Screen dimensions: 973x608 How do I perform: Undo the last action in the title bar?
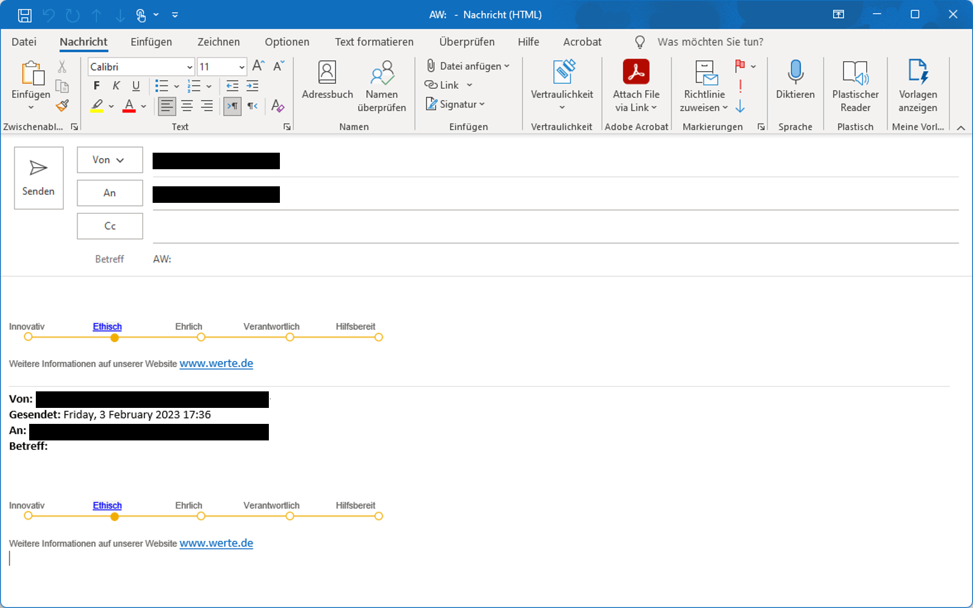coord(48,15)
